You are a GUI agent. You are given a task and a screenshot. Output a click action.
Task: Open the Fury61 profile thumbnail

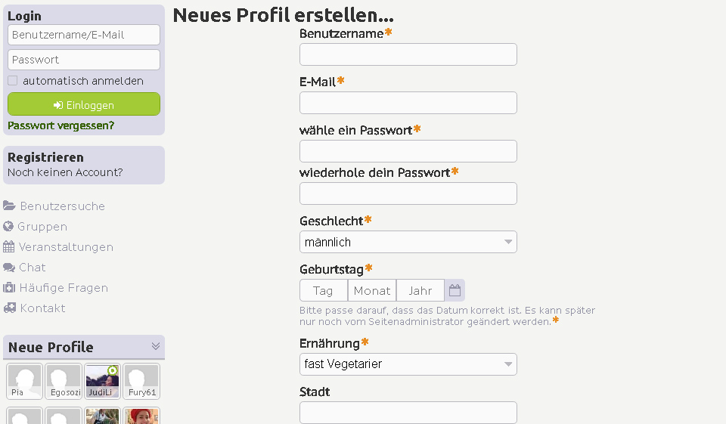point(141,381)
